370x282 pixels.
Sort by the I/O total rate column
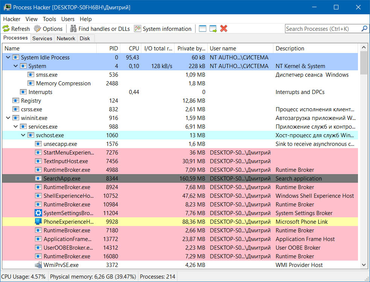pyautogui.click(x=158, y=49)
